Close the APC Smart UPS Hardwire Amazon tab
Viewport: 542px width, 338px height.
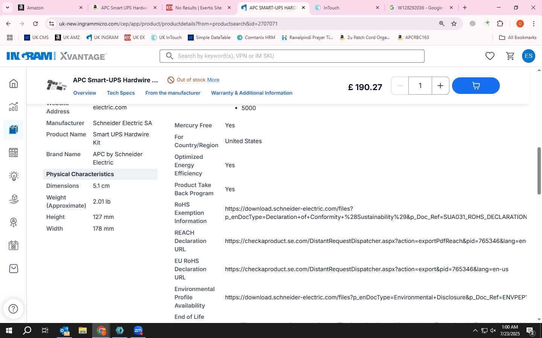click(x=155, y=8)
